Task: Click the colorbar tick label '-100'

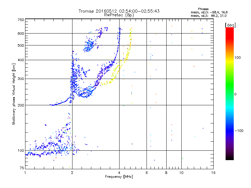Action: pyautogui.click(x=239, y=131)
